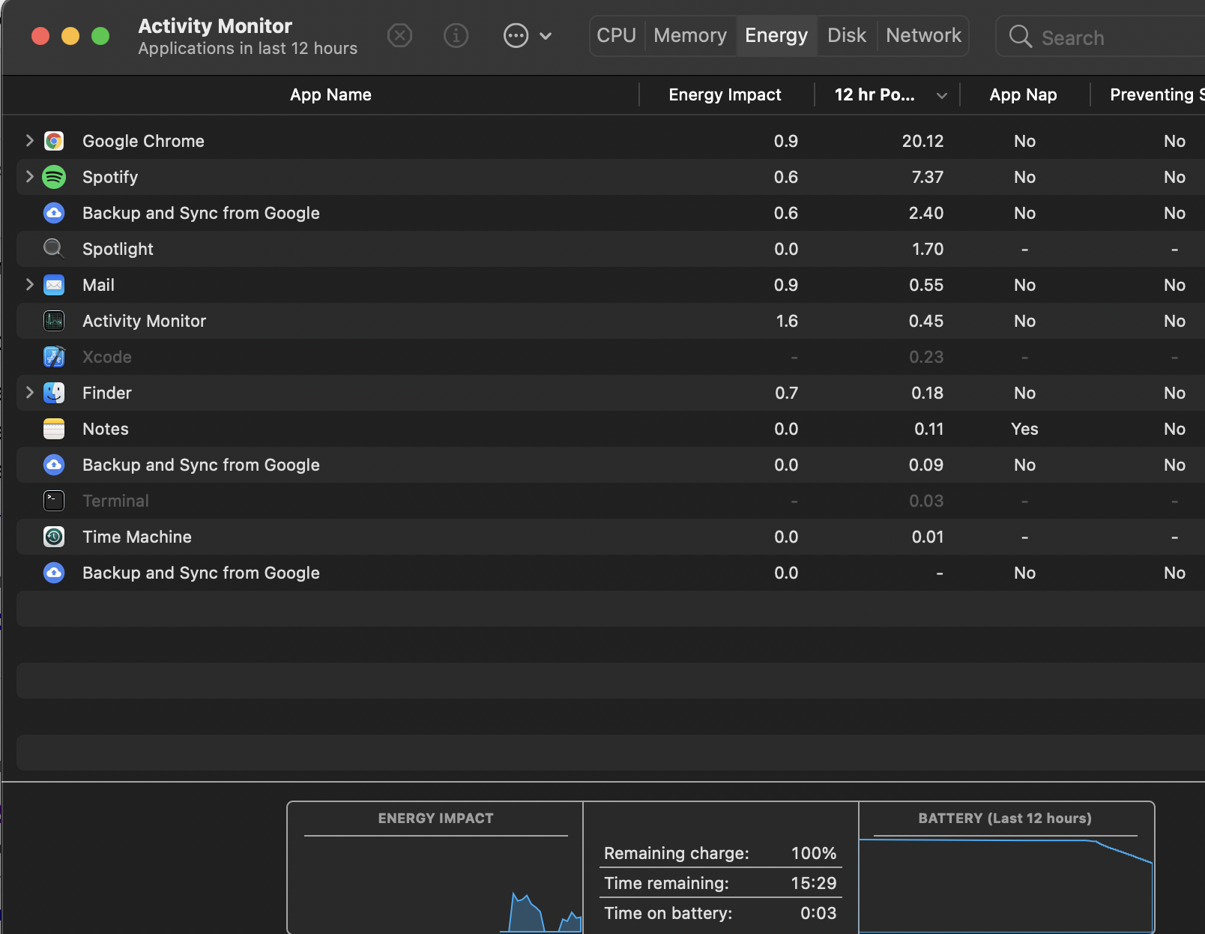Screen dimensions: 1205x934
Task: Select the dimmed Terminal row name
Action: [x=115, y=501]
